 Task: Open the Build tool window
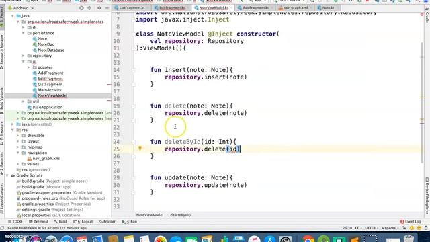click(x=60, y=222)
